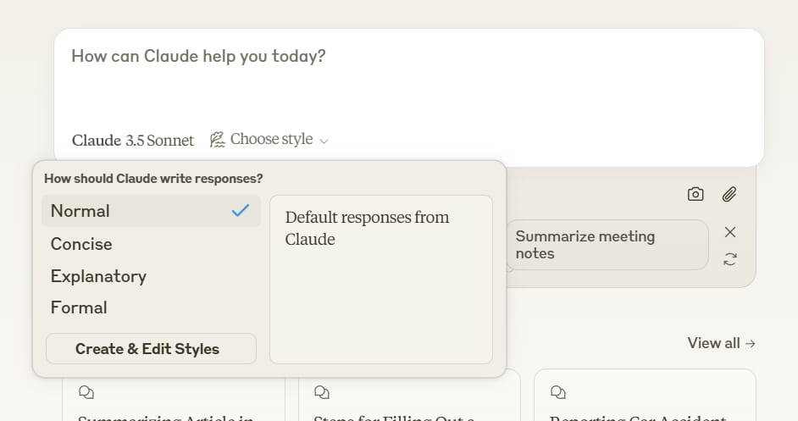Choose the Formal response style

pos(79,307)
